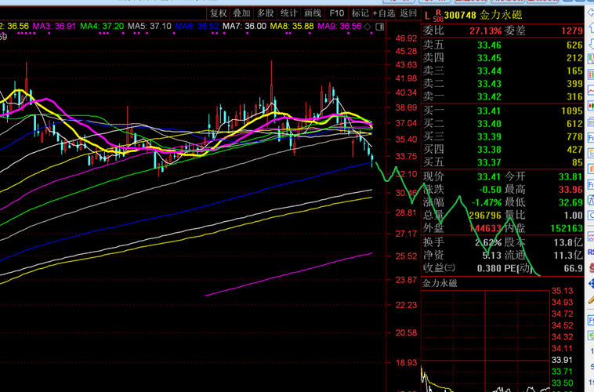Click the stock name 金力永磁 in header
The width and height of the screenshot is (594, 392).
pyautogui.click(x=501, y=15)
